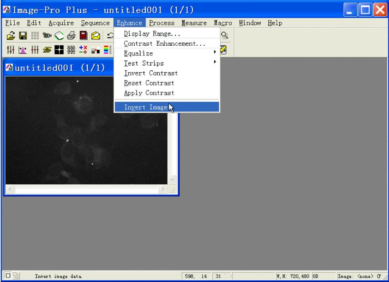Click the plus minus arithmetic operations icon
The image size is (389, 282).
(83, 50)
